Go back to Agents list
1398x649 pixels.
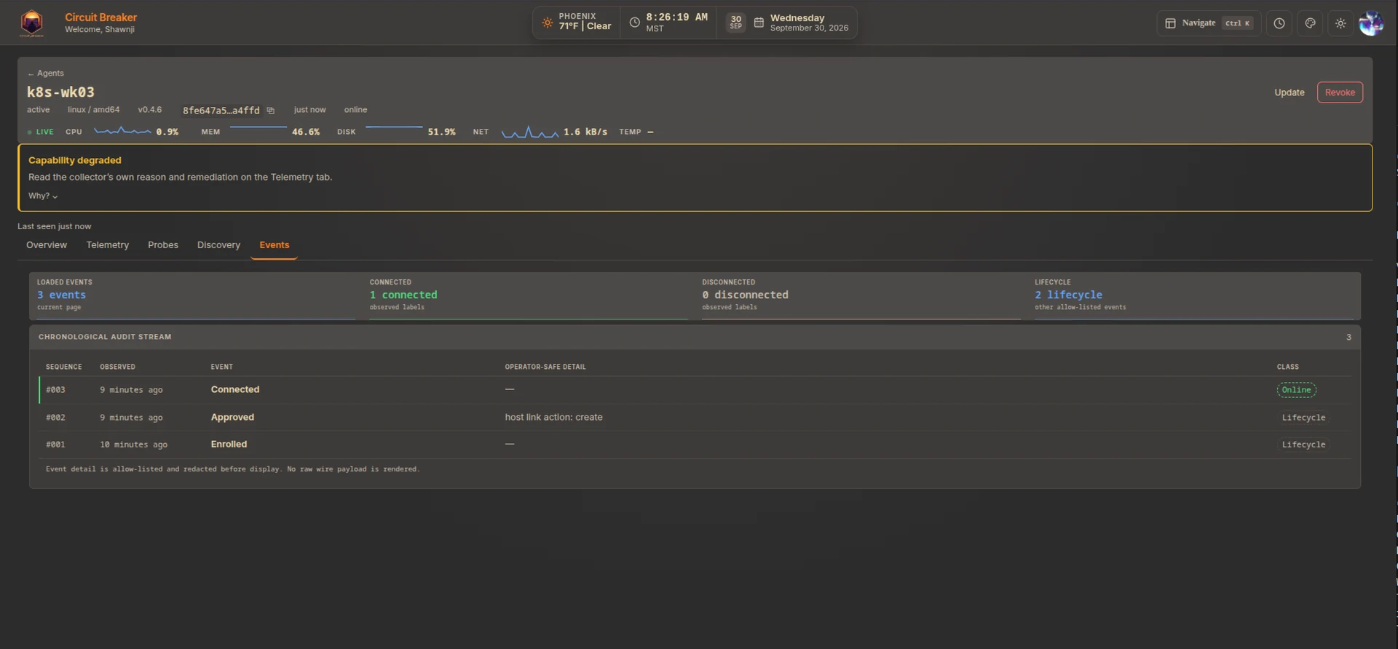point(46,73)
